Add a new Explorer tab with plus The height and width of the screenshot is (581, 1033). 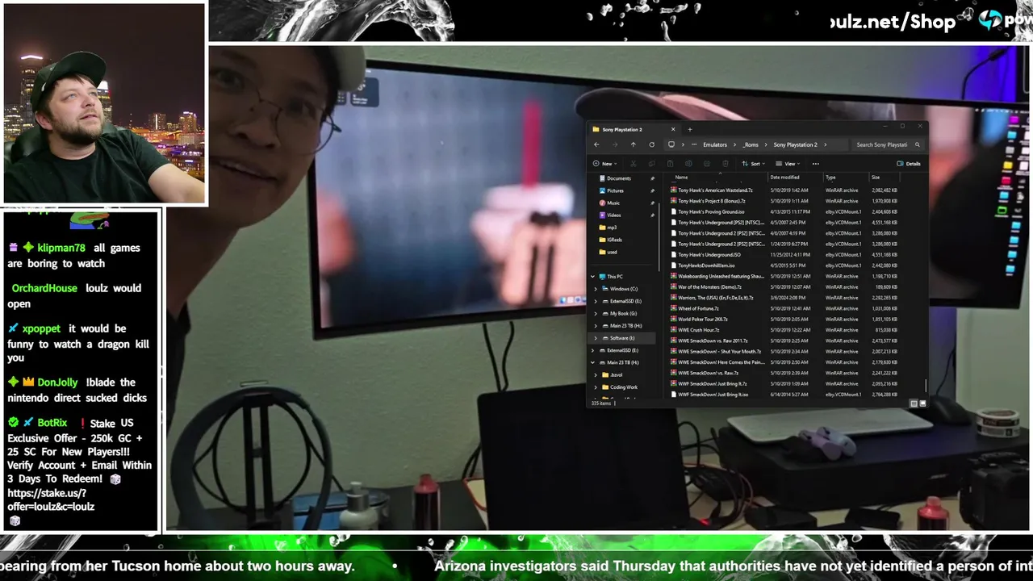coord(690,129)
